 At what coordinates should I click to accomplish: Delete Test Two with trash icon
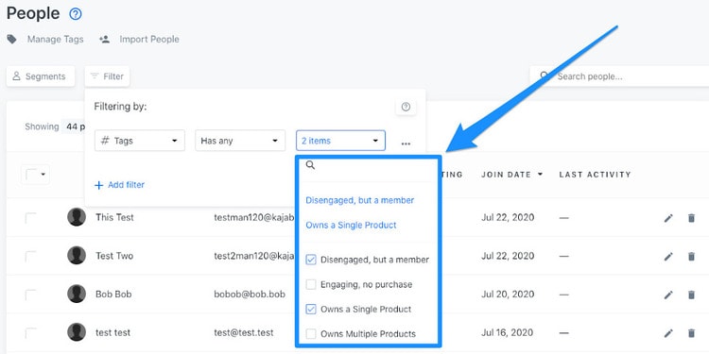pyautogui.click(x=691, y=257)
